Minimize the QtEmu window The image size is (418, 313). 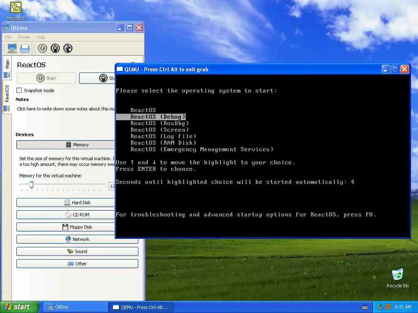[x=120, y=28]
